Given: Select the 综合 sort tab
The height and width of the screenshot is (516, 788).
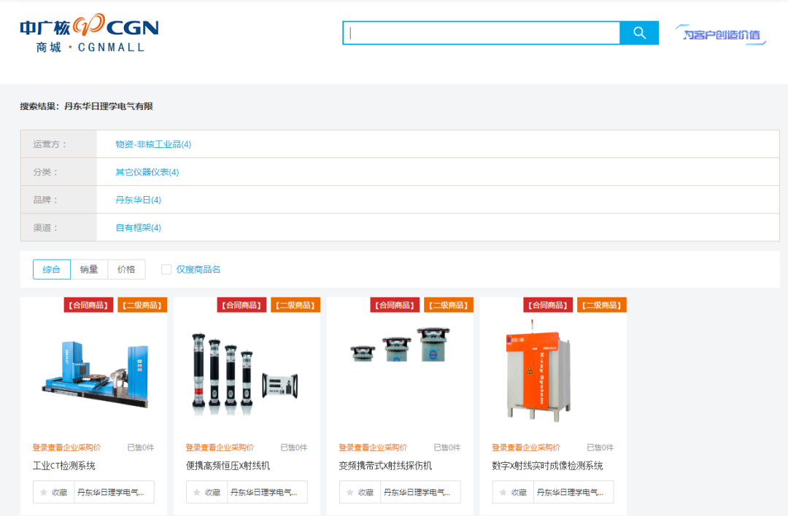Looking at the screenshot, I should (52, 270).
